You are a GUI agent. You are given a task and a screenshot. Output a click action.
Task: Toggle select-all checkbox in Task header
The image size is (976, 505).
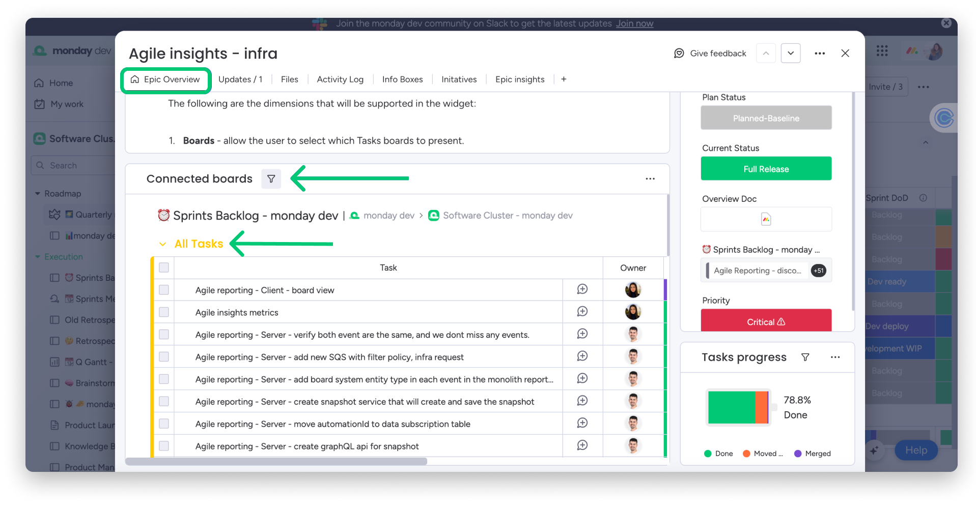pyautogui.click(x=164, y=268)
